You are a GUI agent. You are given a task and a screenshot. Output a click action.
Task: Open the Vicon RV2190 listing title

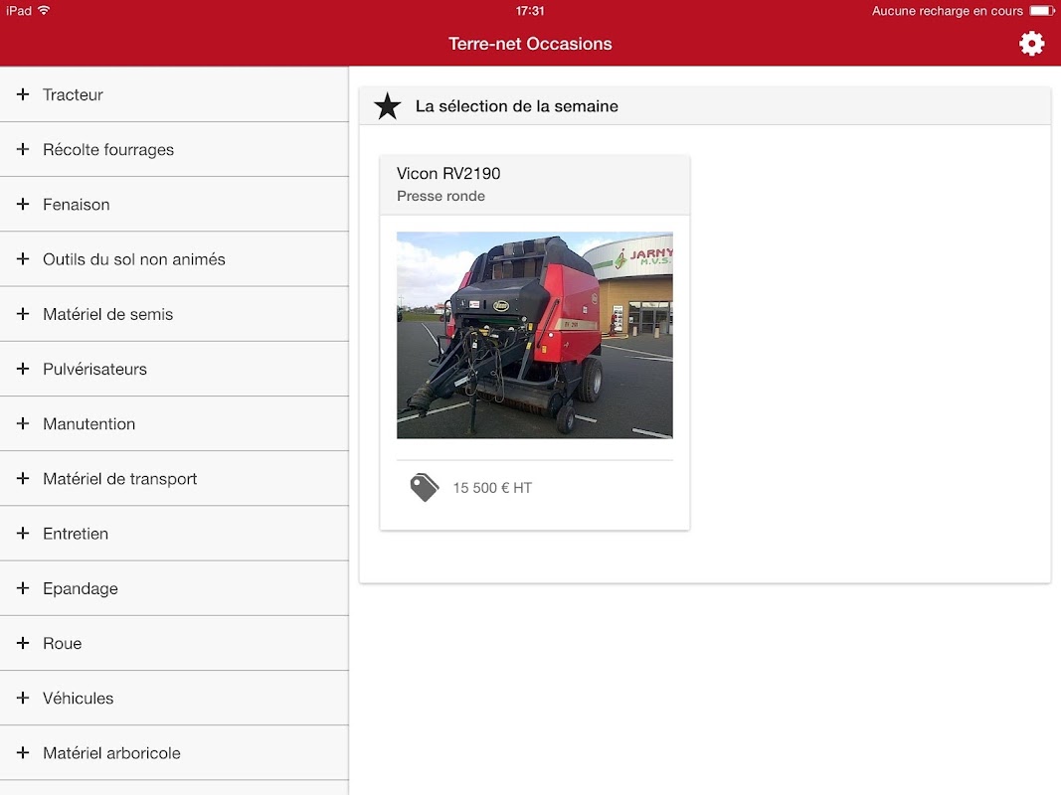448,174
